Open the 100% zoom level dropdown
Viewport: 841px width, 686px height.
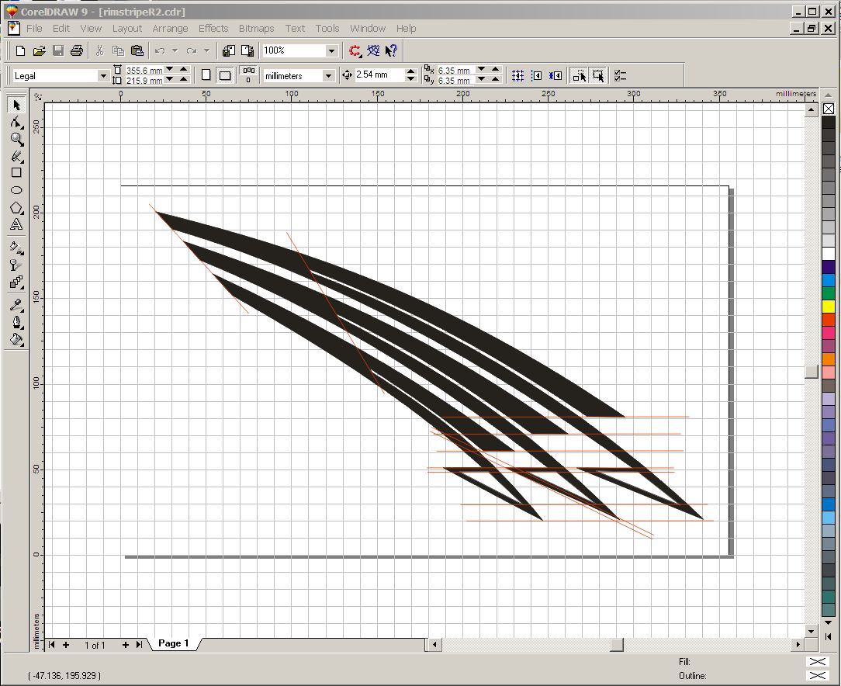click(331, 51)
